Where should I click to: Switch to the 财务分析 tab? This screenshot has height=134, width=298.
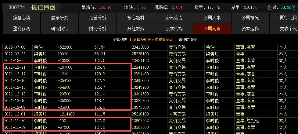coord(98,29)
